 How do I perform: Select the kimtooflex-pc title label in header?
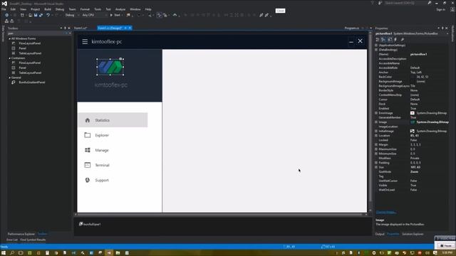(106, 41)
